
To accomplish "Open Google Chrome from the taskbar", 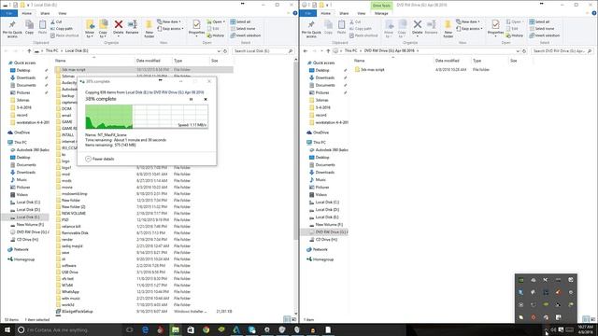I will point(206,329).
